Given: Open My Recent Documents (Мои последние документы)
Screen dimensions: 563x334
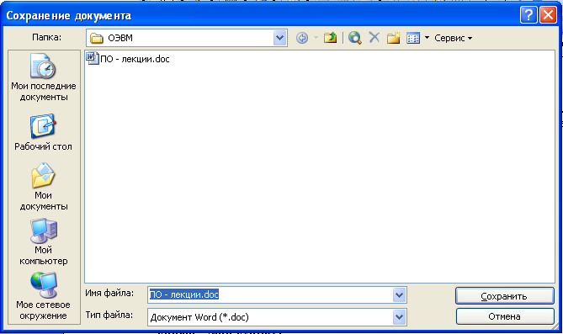Looking at the screenshot, I should coord(44,77).
